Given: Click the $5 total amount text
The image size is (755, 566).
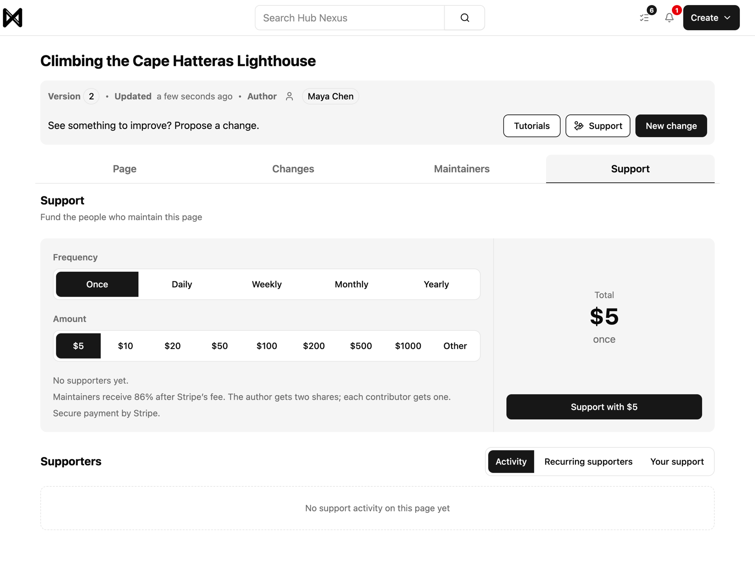Looking at the screenshot, I should 604,317.
